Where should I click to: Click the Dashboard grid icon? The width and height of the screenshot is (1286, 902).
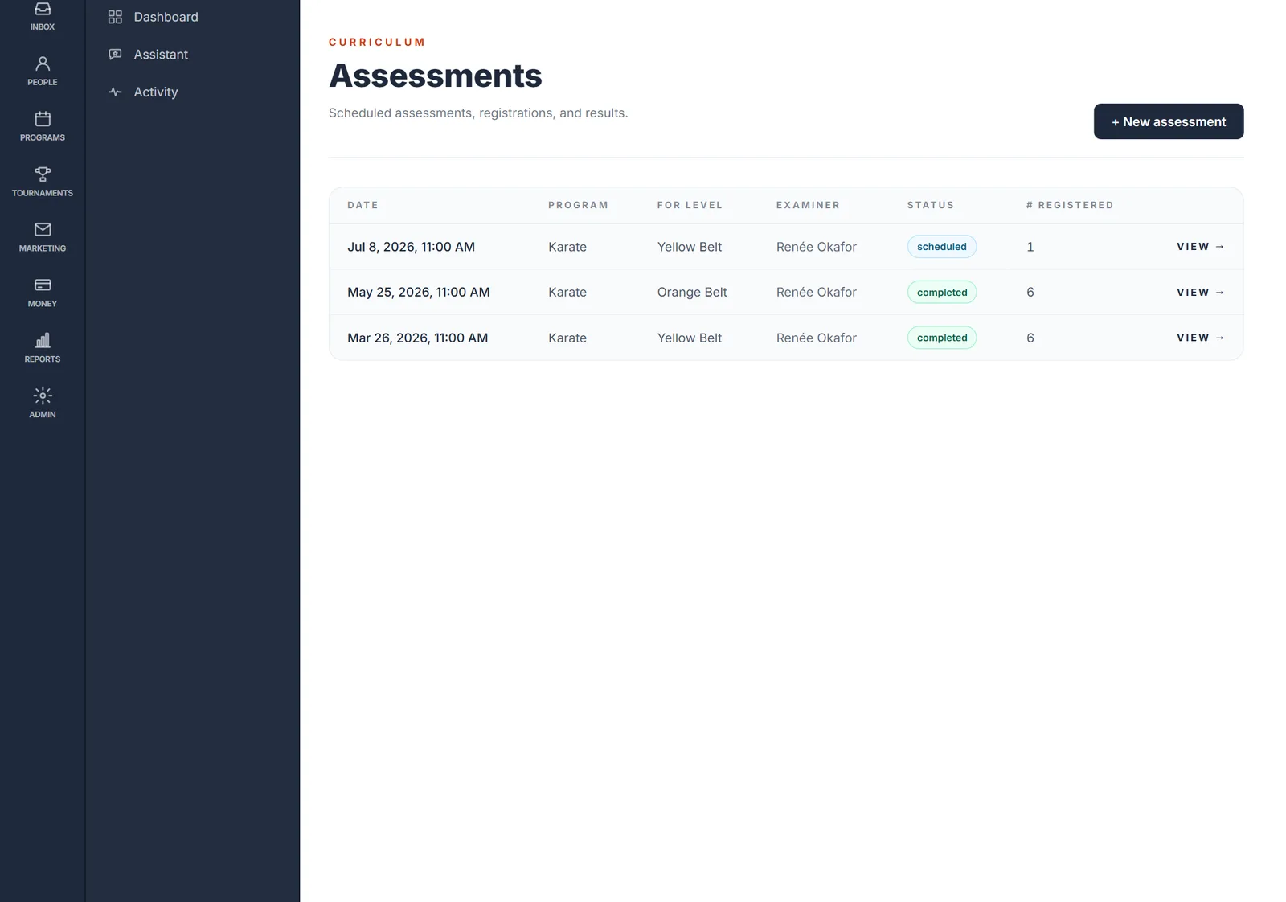115,17
